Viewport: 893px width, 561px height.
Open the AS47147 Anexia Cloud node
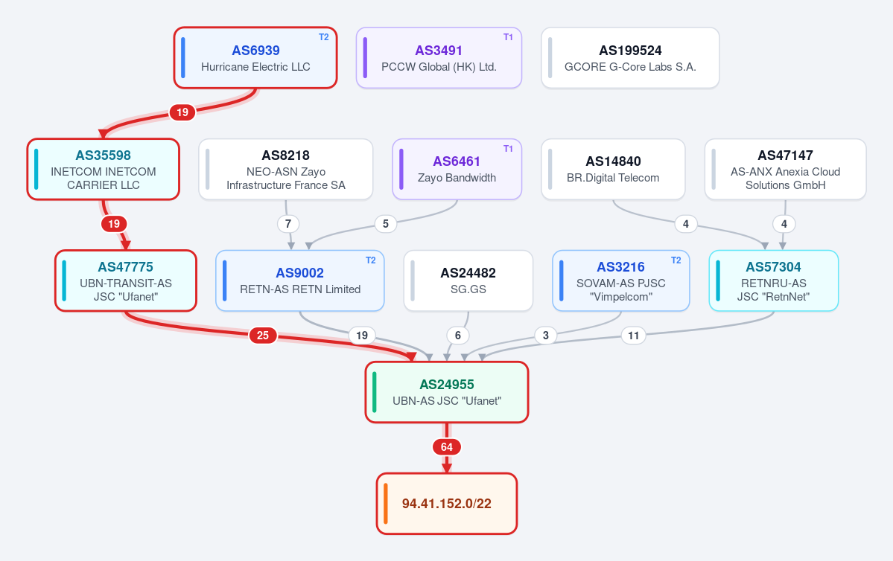[785, 170]
